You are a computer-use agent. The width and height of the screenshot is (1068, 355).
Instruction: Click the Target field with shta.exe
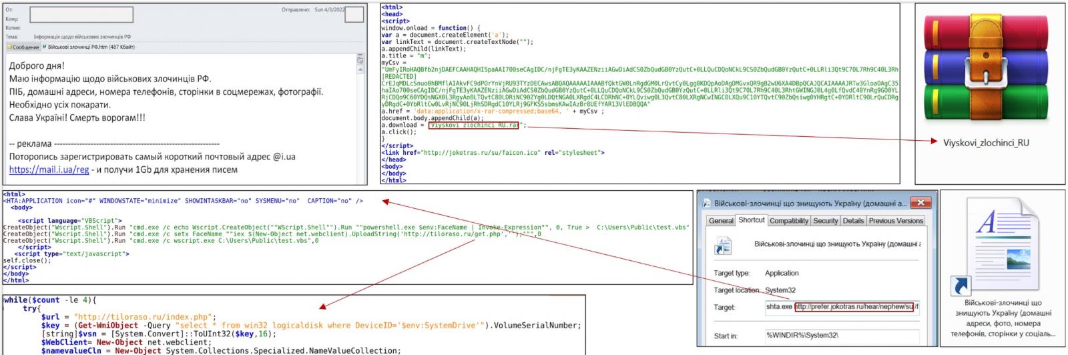coord(842,307)
